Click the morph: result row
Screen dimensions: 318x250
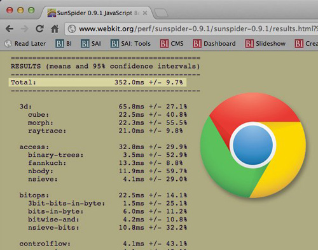click(x=107, y=122)
